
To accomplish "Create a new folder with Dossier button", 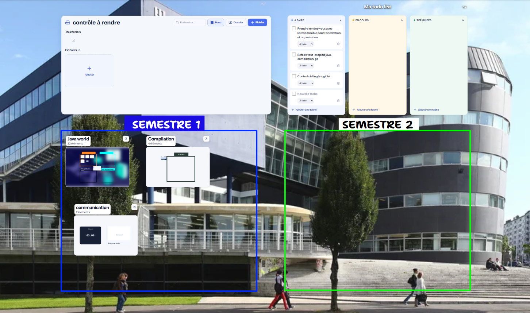I will (236, 23).
